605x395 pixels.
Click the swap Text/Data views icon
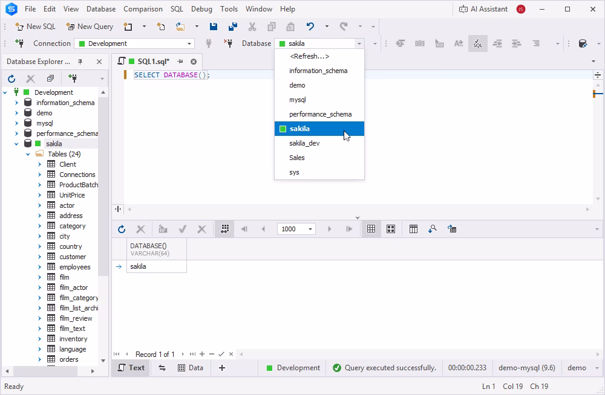click(x=162, y=368)
